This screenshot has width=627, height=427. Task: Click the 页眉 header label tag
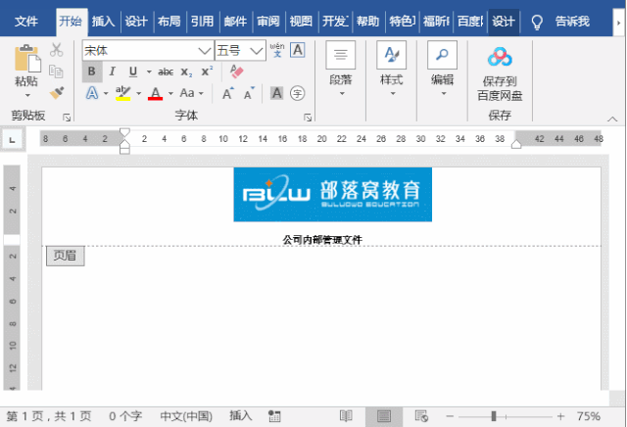pos(66,256)
